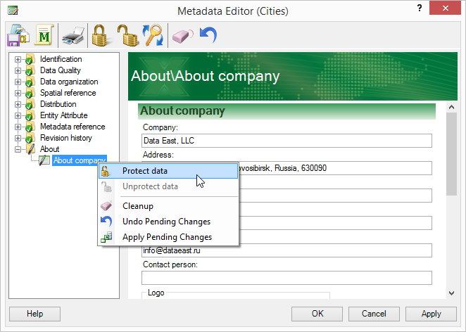Select Apply Pending Changes menu entry

coord(167,237)
